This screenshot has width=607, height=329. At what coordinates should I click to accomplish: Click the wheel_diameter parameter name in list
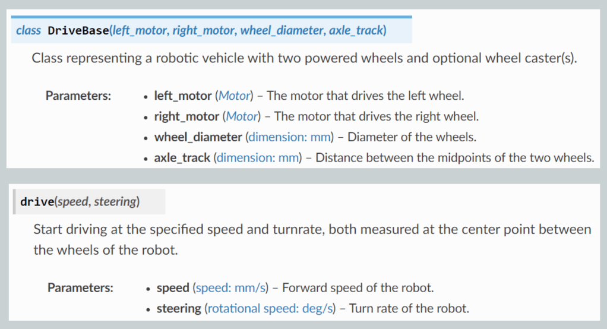pos(198,137)
